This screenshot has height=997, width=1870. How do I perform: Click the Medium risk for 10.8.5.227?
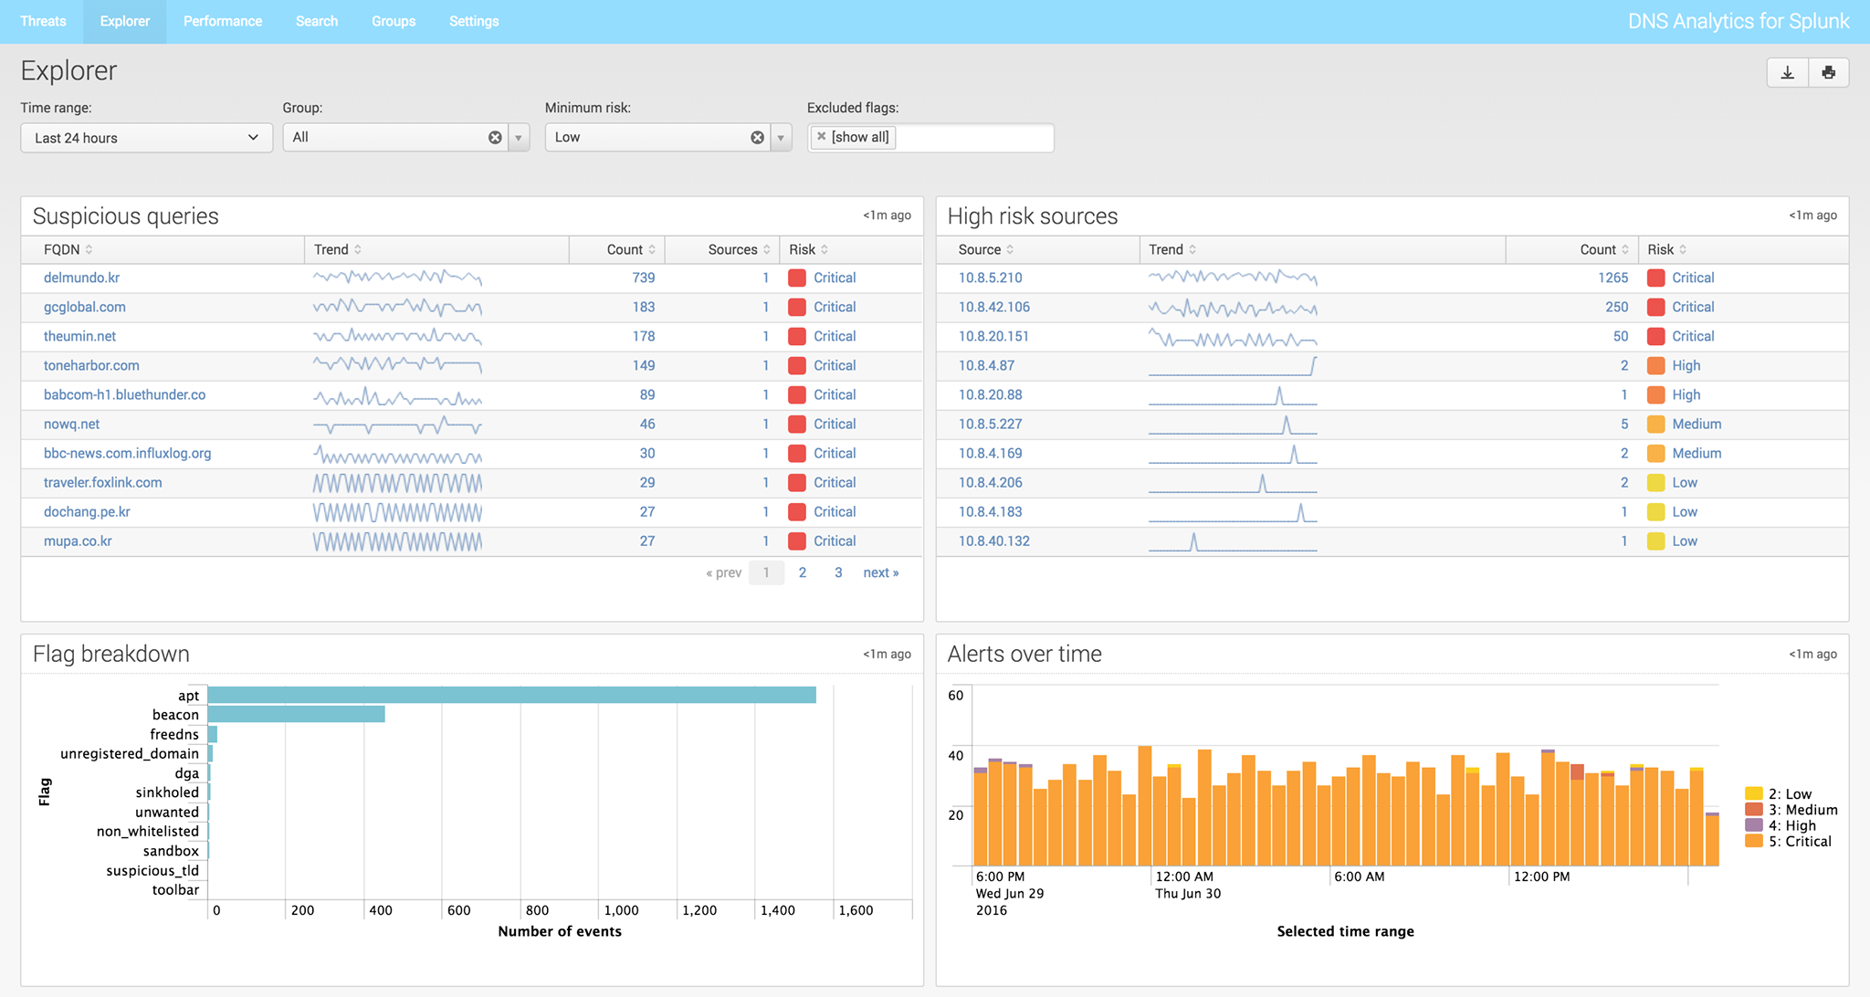point(1697,425)
